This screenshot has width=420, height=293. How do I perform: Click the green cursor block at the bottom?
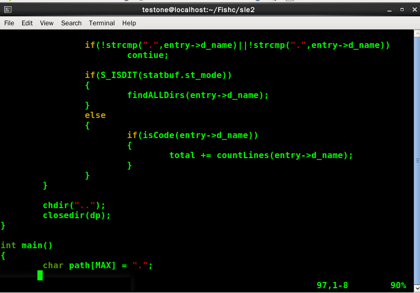pos(40,275)
